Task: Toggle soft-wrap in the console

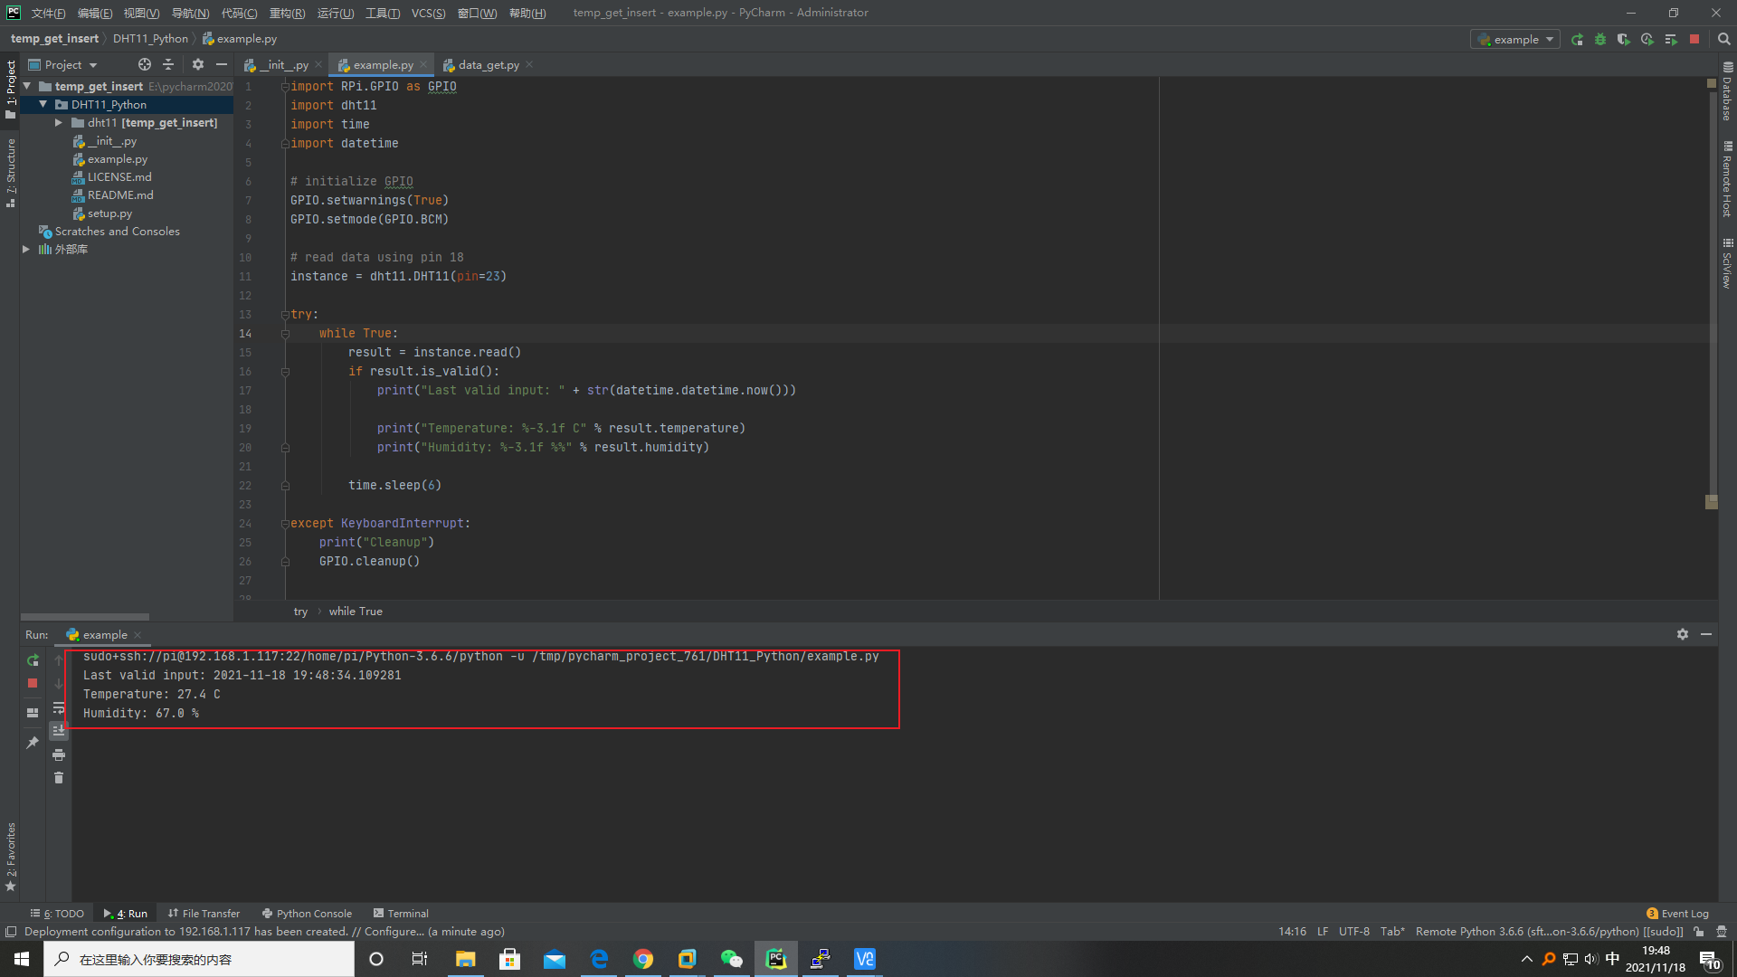Action: coord(59,708)
